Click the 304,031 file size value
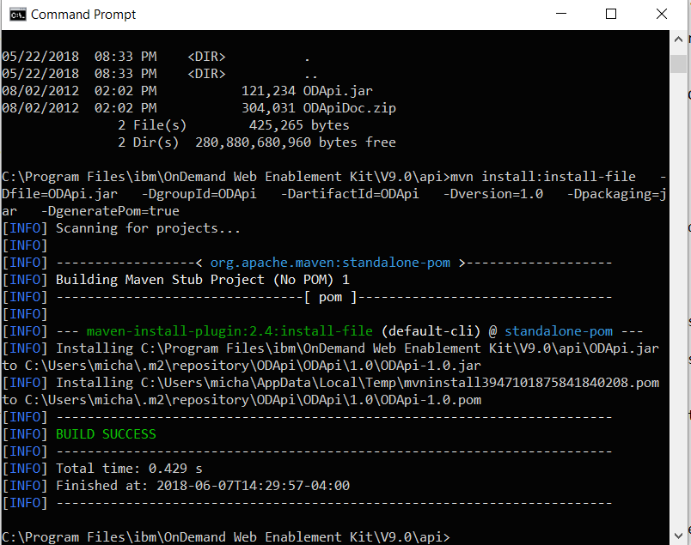691x545 pixels. [x=268, y=108]
